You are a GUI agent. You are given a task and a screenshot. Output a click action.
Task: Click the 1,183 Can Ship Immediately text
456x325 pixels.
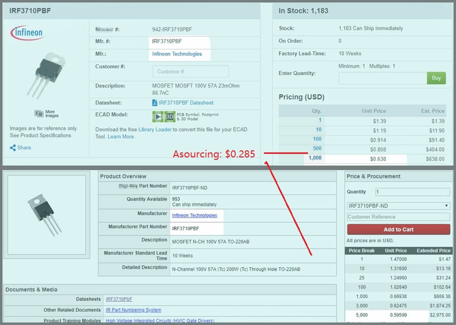(371, 28)
